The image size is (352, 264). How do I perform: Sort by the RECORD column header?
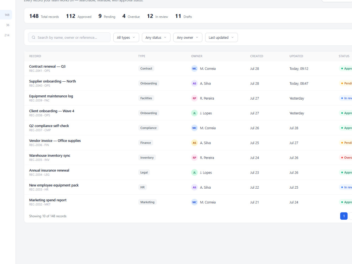click(35, 56)
